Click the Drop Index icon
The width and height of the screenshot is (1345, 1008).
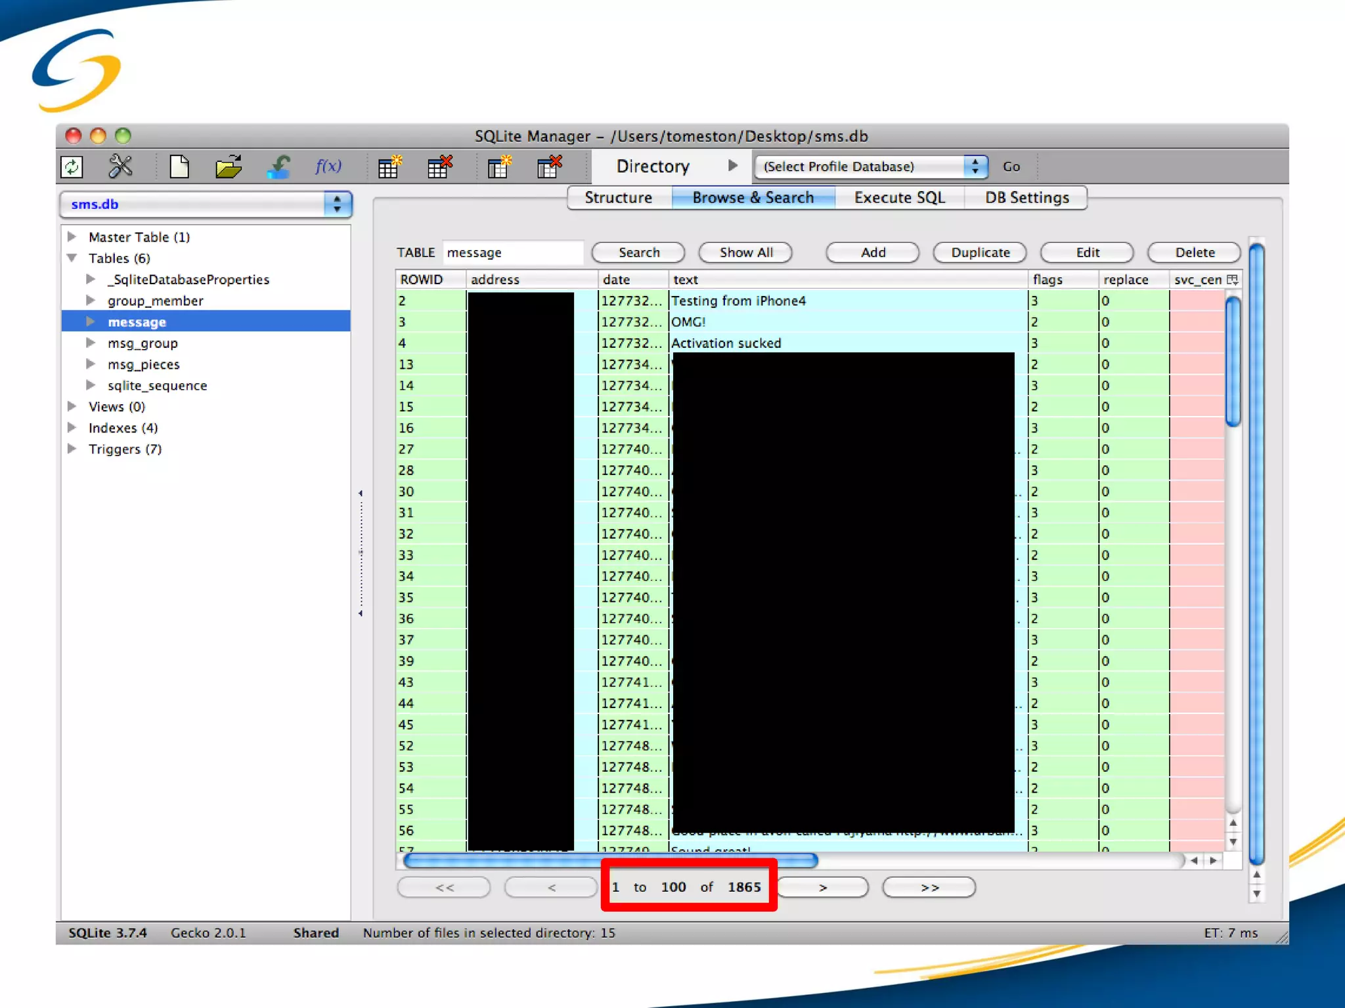pyautogui.click(x=549, y=167)
